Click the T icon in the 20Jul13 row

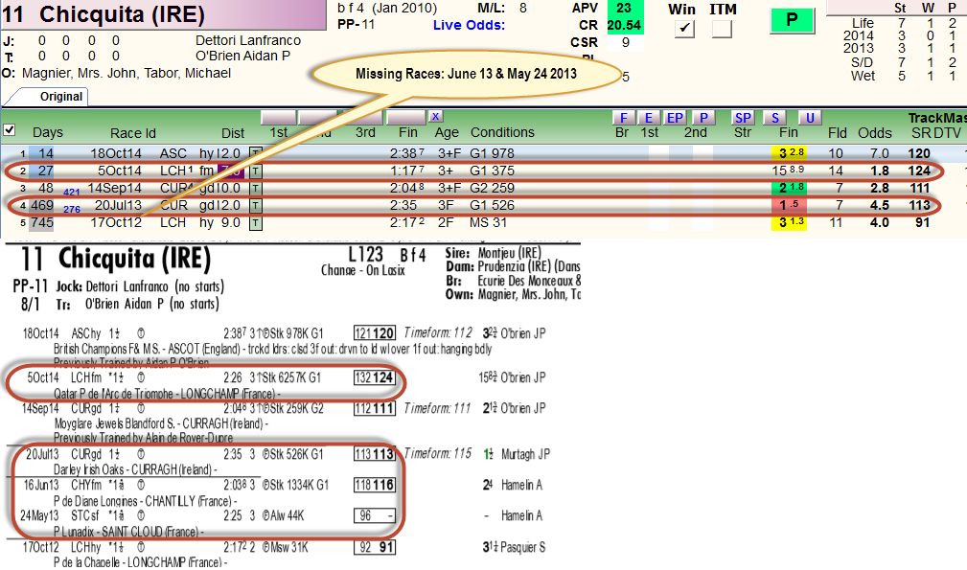255,205
